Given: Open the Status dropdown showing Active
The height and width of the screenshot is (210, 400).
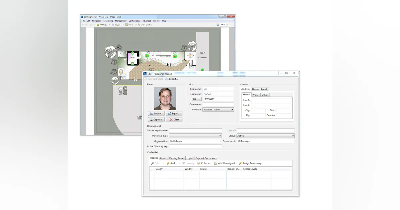Looking at the screenshot, I should point(266,136).
